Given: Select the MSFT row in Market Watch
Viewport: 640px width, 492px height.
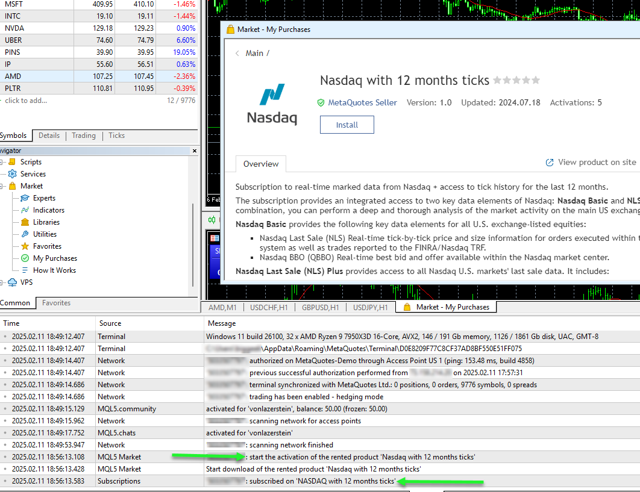Looking at the screenshot, I should 98,4.
